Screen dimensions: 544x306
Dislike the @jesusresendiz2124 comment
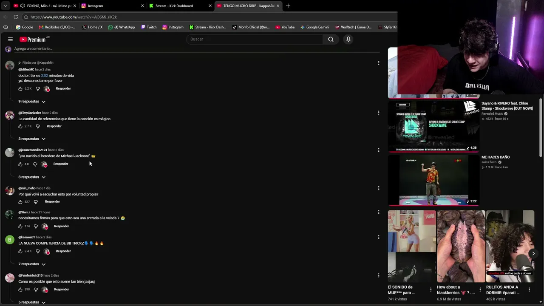pos(35,164)
